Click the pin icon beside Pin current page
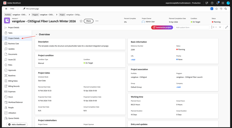 pos(24,9)
